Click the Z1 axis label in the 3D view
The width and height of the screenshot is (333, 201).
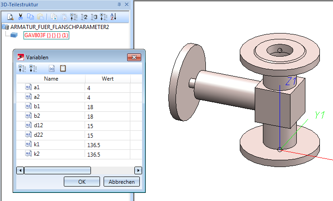[291, 81]
